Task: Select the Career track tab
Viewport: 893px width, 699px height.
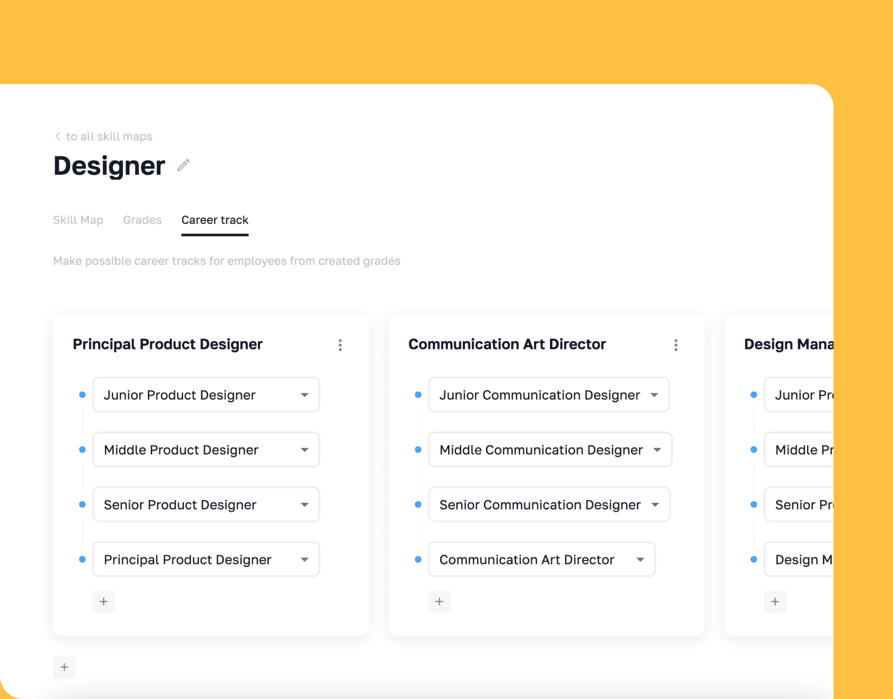Action: pyautogui.click(x=215, y=220)
